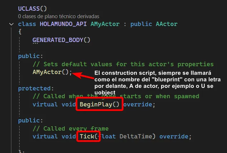
Task: Click the Tick function name
Action: click(x=87, y=136)
